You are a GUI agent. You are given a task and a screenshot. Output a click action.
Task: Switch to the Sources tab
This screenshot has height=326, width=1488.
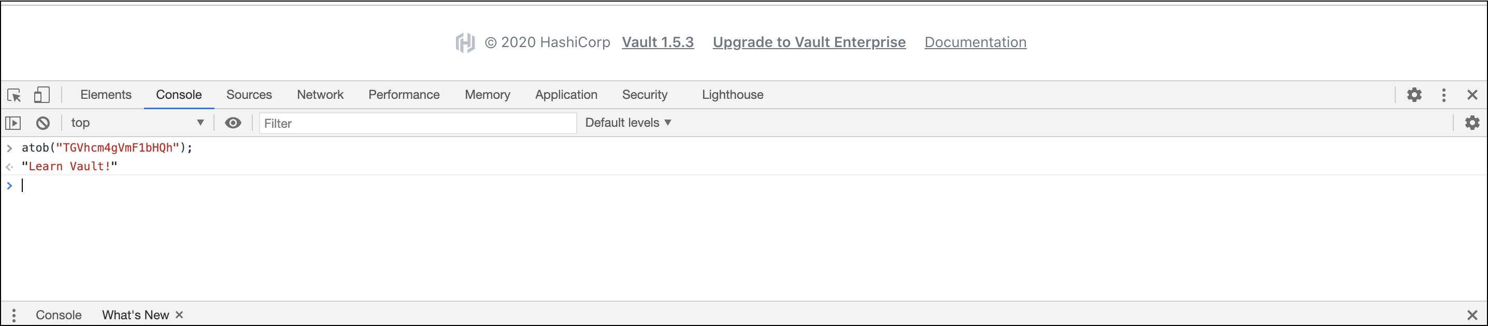[249, 95]
